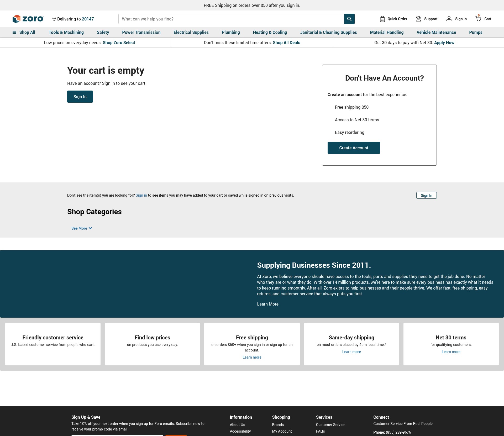Click Learn more under Free shipping
This screenshot has width=504, height=436.
click(252, 357)
